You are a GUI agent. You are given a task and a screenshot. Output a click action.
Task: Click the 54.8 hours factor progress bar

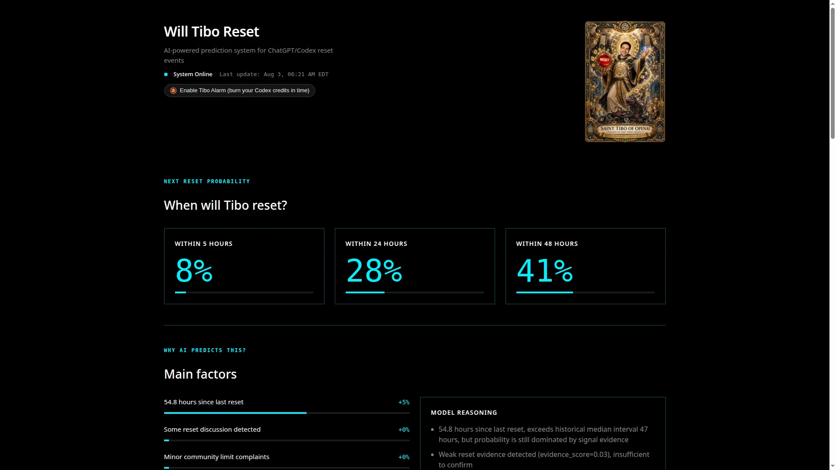[287, 413]
